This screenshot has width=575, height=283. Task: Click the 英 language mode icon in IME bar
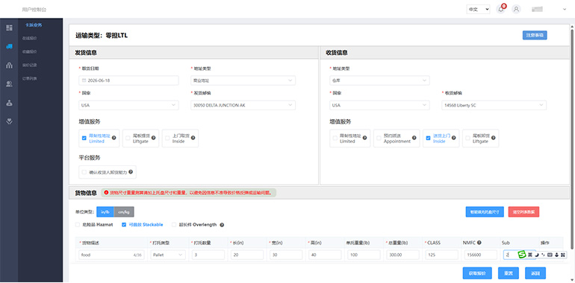pyautogui.click(x=530, y=255)
